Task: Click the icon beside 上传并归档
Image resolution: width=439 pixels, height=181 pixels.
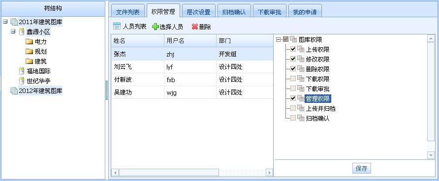Action: (301, 108)
